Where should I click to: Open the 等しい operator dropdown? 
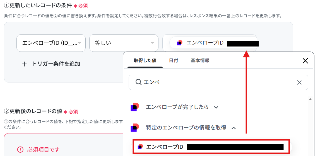(124, 43)
